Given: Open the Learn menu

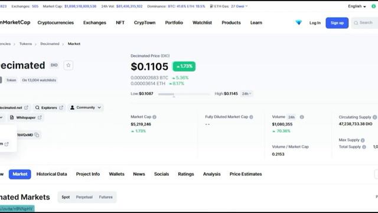Looking at the screenshot, I should [x=256, y=22].
